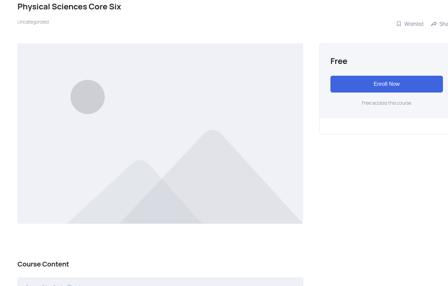Click the header bar of the topic accordion

coord(160,283)
